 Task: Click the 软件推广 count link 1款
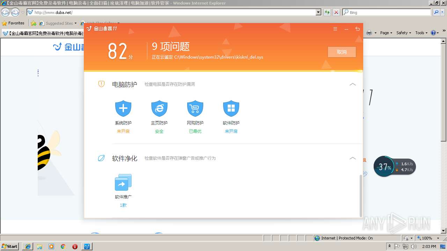(123, 205)
